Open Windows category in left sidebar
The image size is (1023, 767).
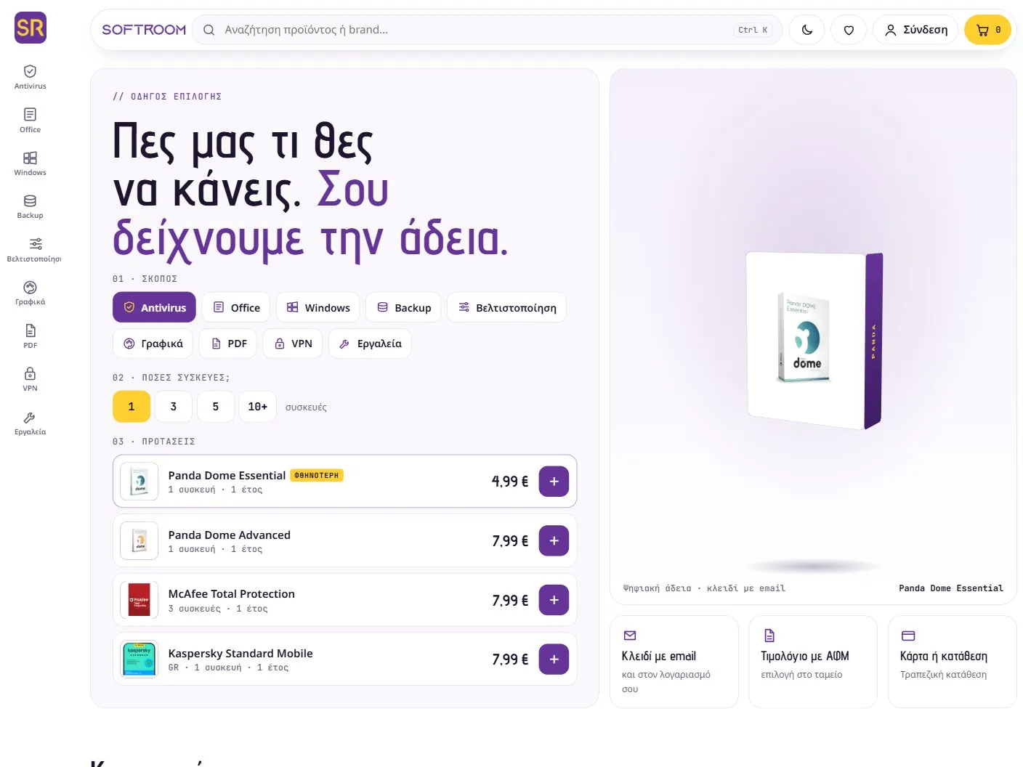(30, 163)
